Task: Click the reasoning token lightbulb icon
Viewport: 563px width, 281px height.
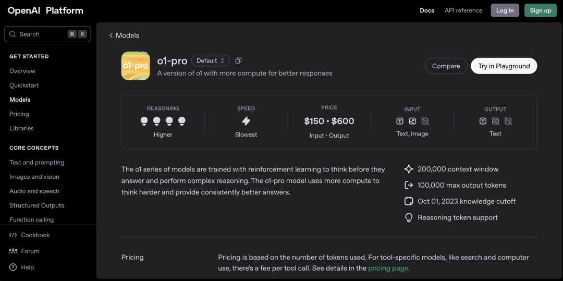Action: (x=409, y=217)
